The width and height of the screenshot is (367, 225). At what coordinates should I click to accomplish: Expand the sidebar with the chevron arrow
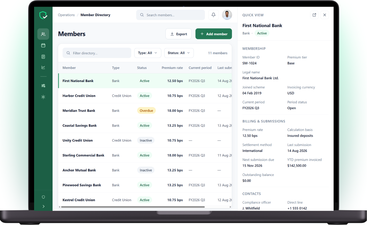[43, 206]
